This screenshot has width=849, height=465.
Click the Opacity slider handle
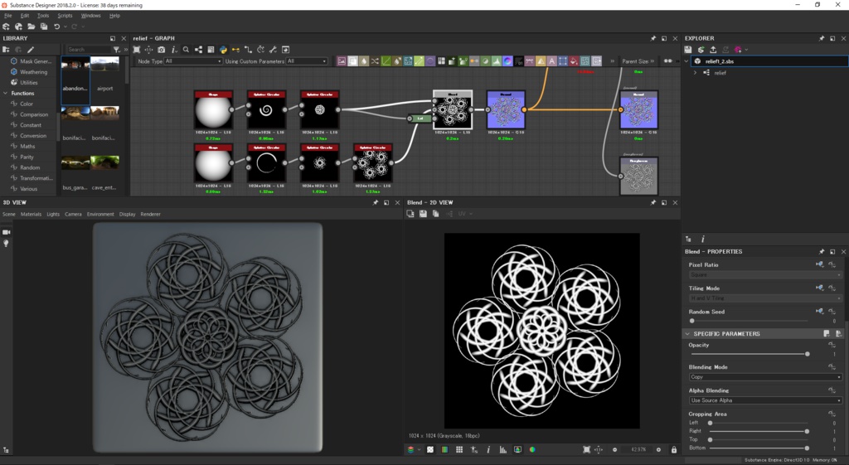tap(808, 354)
